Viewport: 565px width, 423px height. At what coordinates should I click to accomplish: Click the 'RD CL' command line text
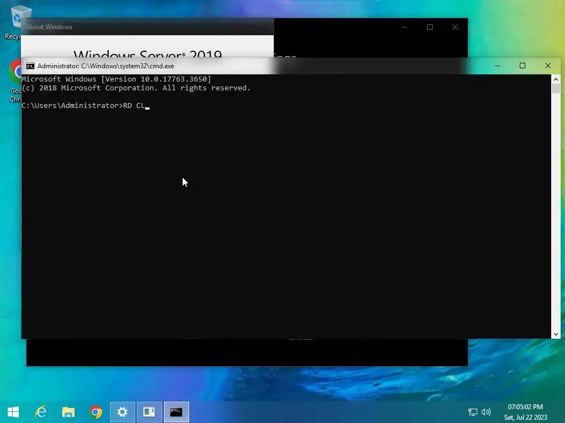[134, 105]
